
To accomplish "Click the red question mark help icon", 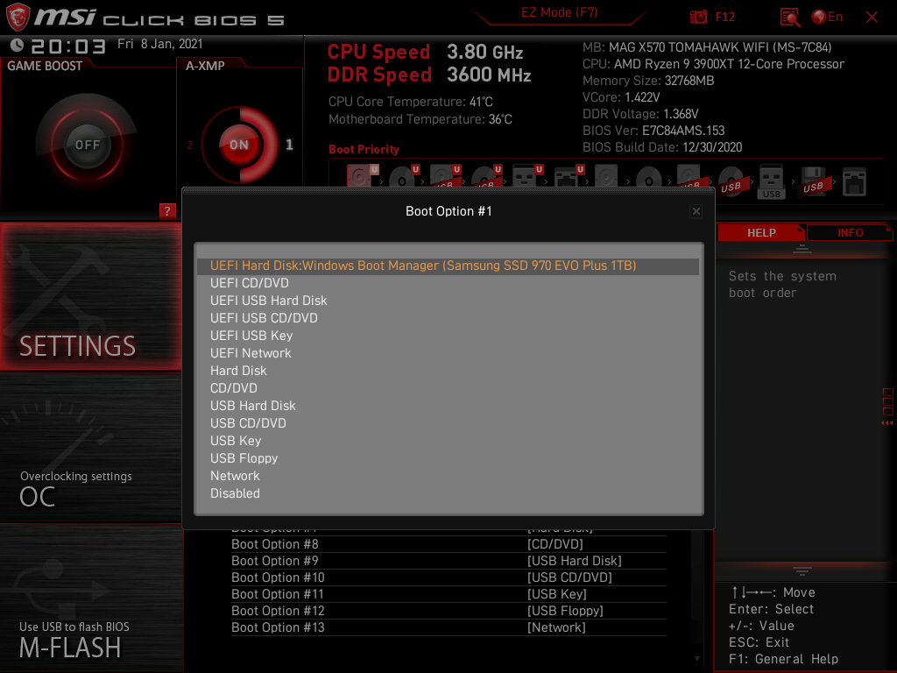I will [167, 210].
